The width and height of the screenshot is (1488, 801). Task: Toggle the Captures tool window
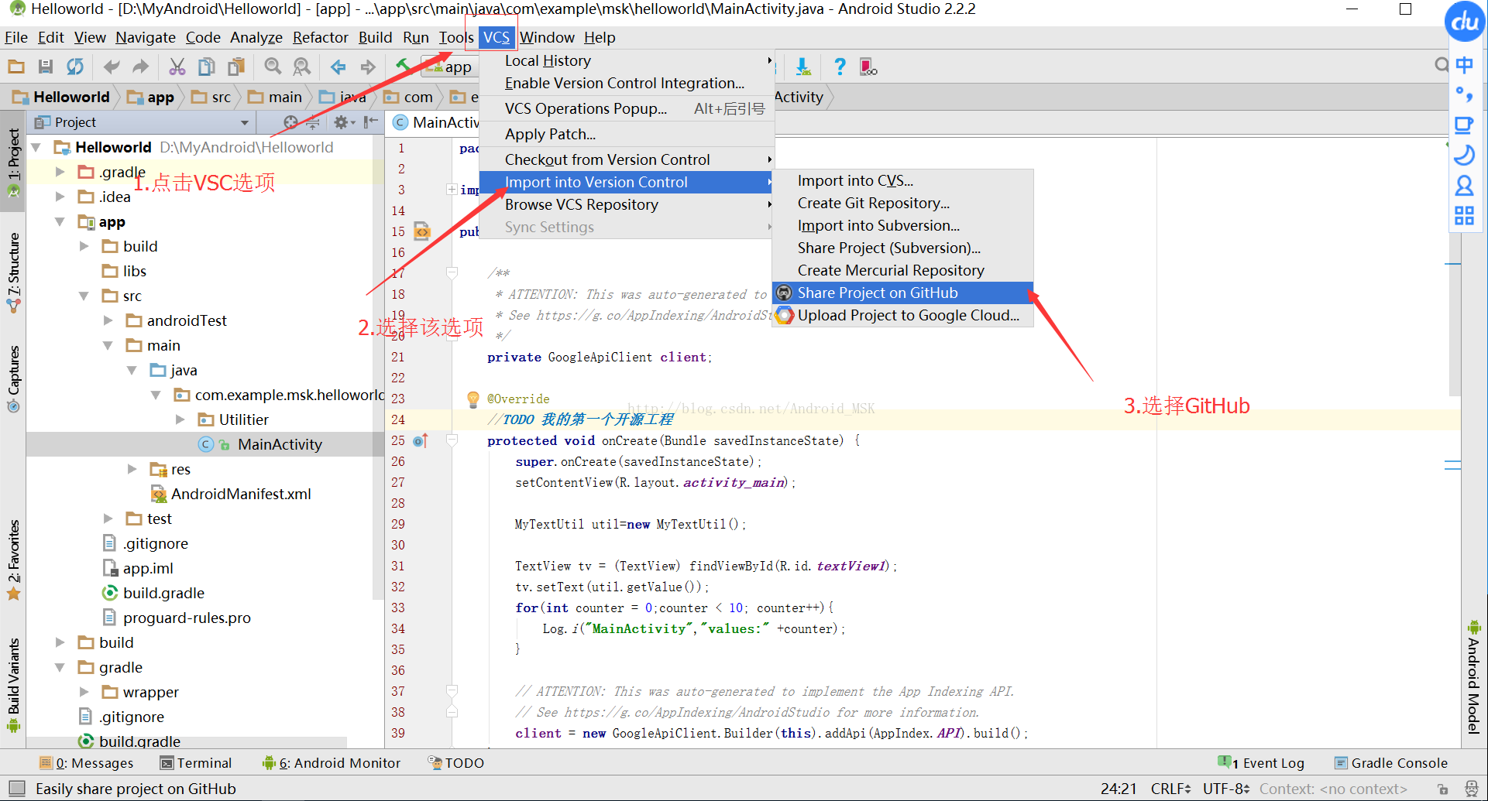(x=13, y=378)
